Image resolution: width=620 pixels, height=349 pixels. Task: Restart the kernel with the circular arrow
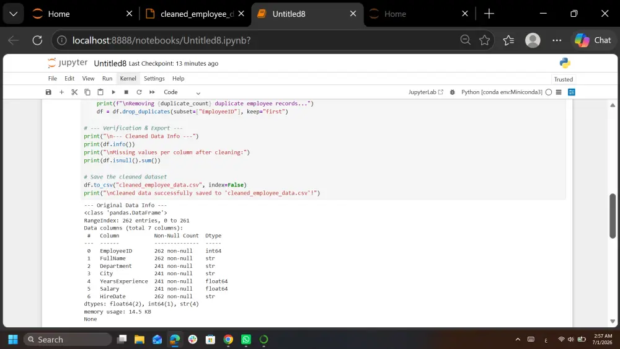tap(139, 92)
